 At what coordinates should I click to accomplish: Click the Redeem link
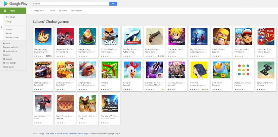coord(7,55)
